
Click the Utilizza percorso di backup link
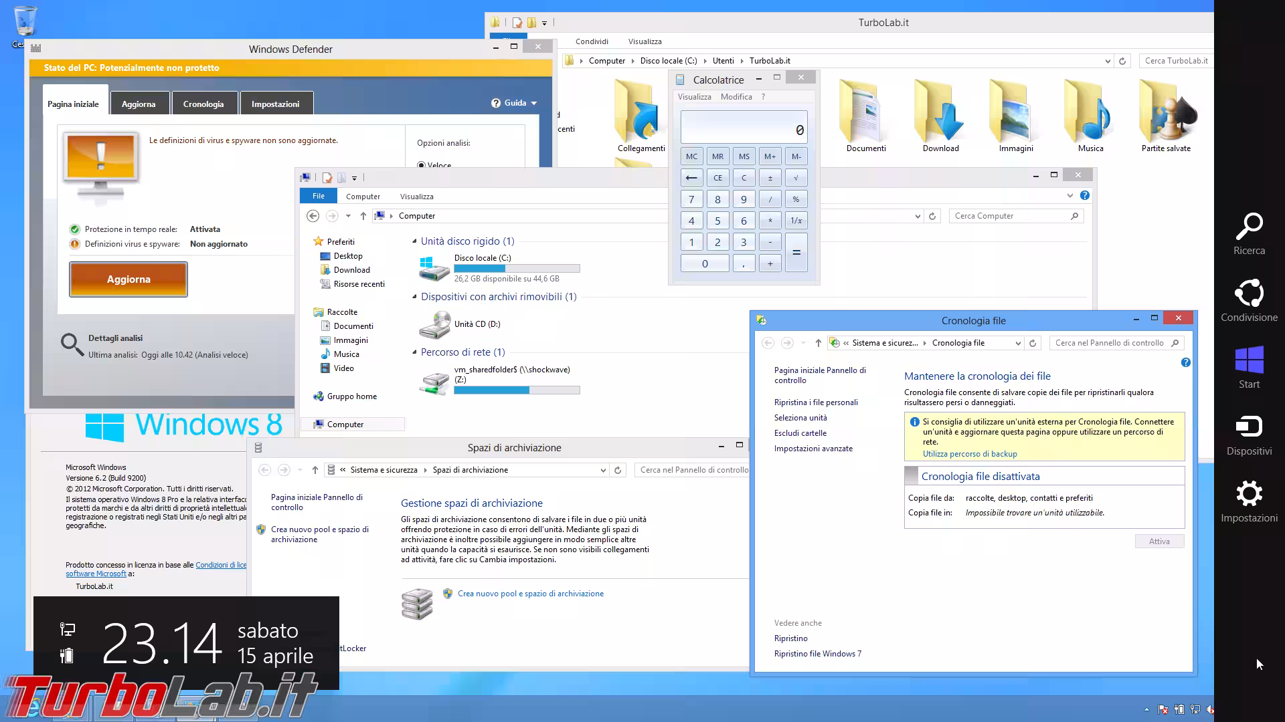[x=970, y=453]
